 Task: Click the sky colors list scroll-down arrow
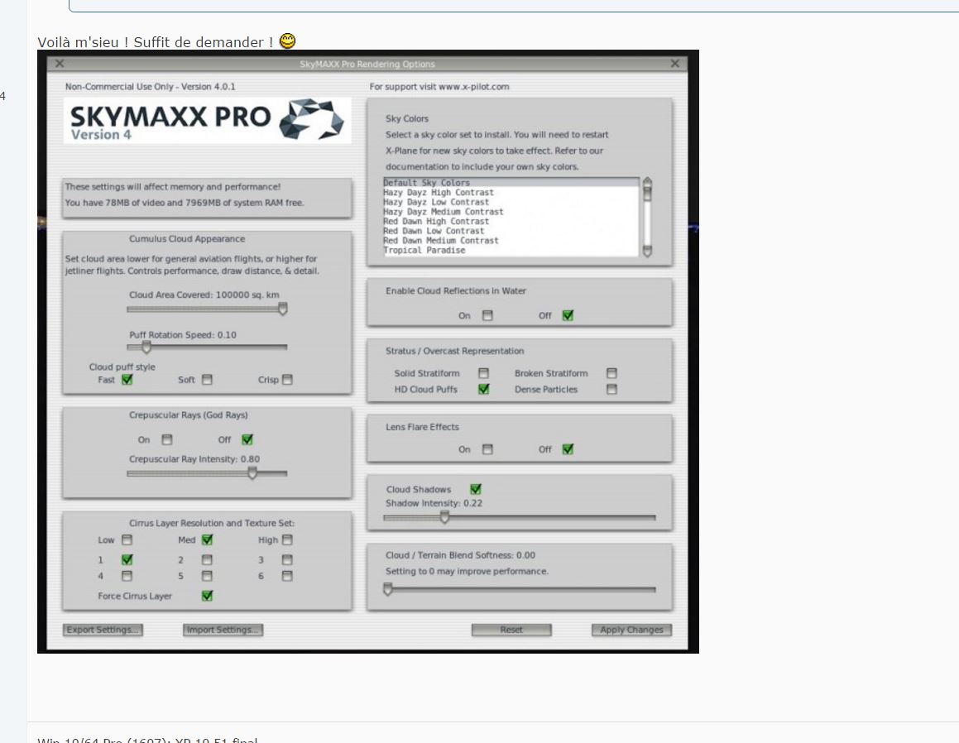coord(647,251)
